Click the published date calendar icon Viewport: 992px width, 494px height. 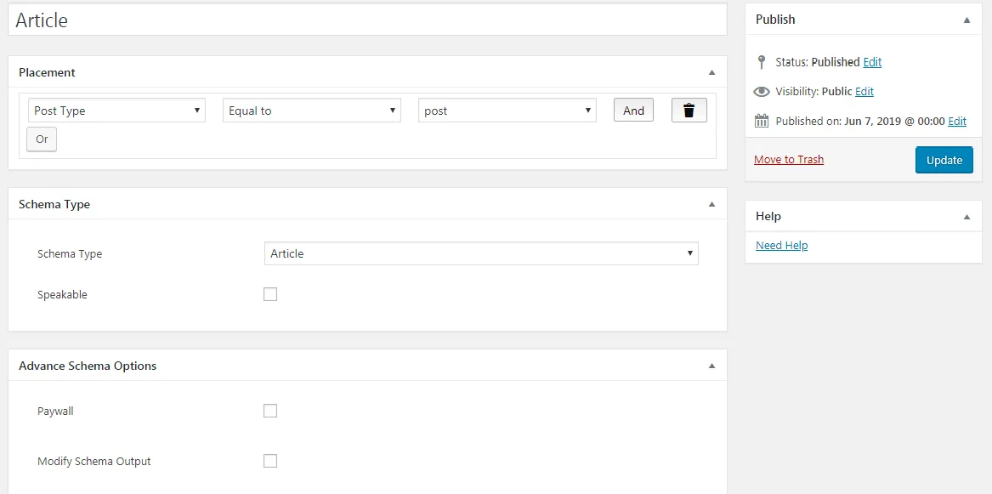762,121
